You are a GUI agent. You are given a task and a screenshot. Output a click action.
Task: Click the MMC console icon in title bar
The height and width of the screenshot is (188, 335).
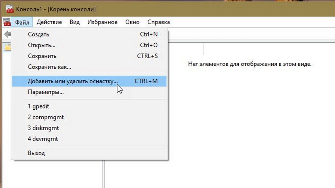click(10, 9)
